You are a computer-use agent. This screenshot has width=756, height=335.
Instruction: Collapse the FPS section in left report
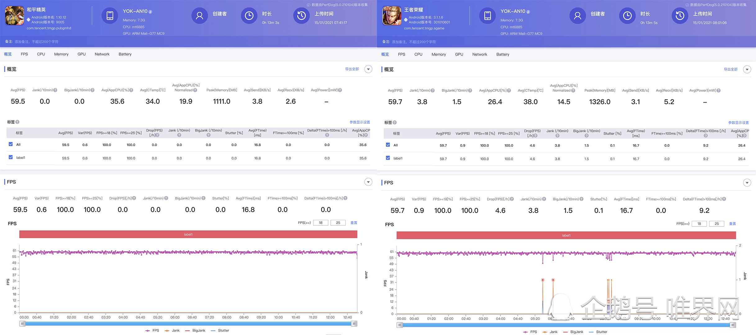click(368, 182)
